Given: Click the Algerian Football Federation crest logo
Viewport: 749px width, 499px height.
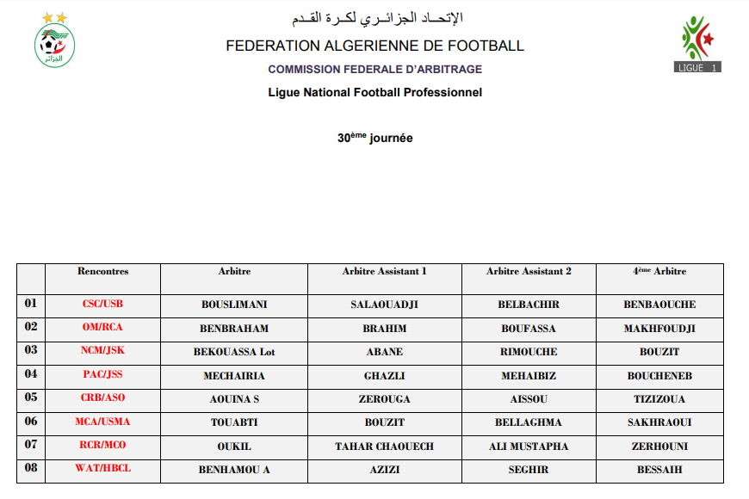Looking at the screenshot, I should pos(54,42).
